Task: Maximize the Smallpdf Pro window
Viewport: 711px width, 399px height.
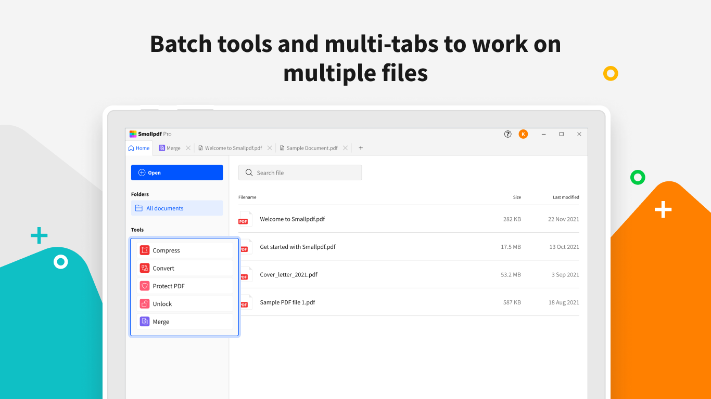Action: 562,134
